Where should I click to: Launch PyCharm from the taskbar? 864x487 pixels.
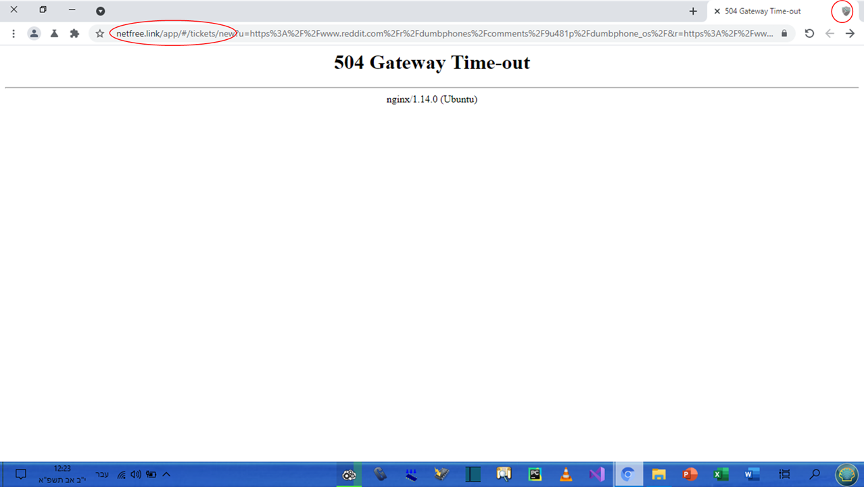[535, 474]
